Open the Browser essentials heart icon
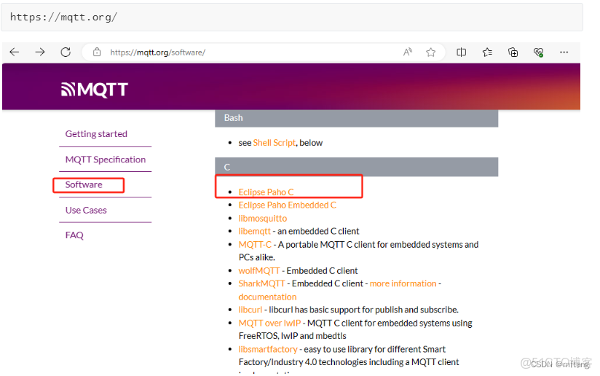This screenshot has height=376, width=600. coord(538,52)
